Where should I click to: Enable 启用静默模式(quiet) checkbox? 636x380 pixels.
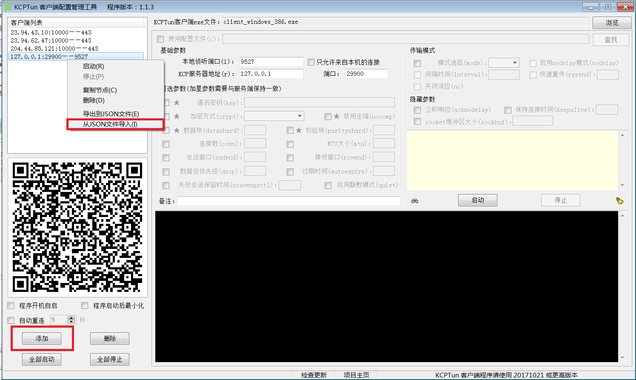pyautogui.click(x=328, y=185)
